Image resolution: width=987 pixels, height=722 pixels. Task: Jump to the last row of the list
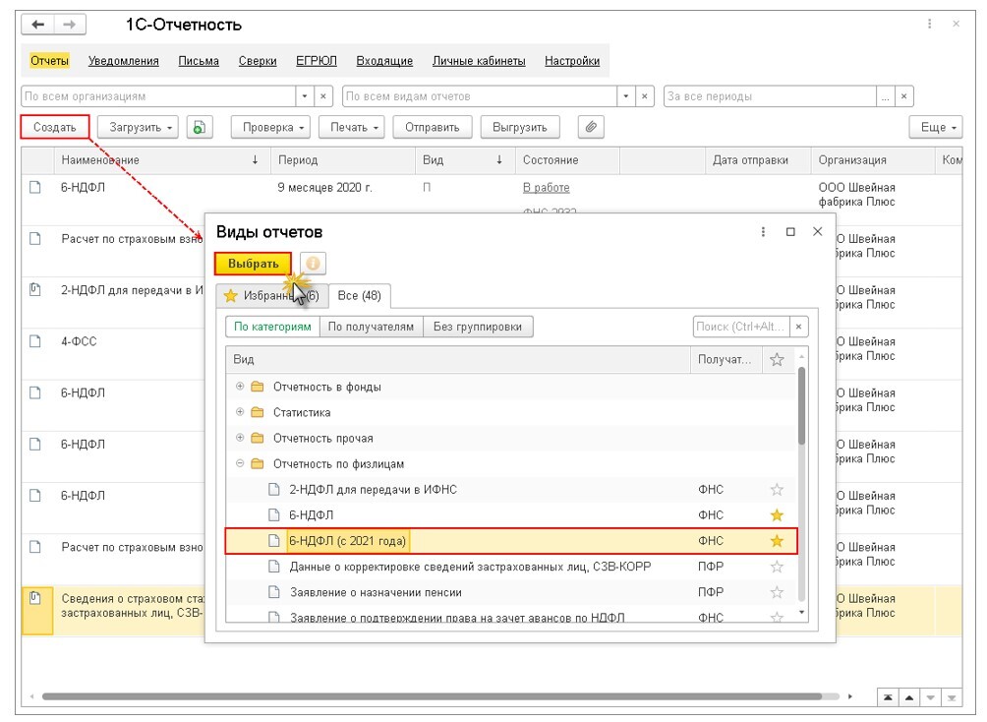[952, 697]
